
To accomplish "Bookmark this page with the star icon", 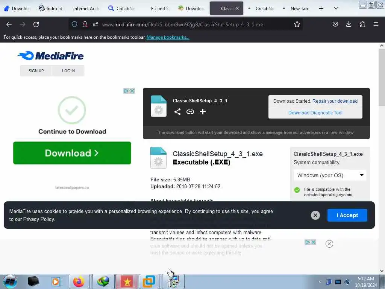I will 297,24.
